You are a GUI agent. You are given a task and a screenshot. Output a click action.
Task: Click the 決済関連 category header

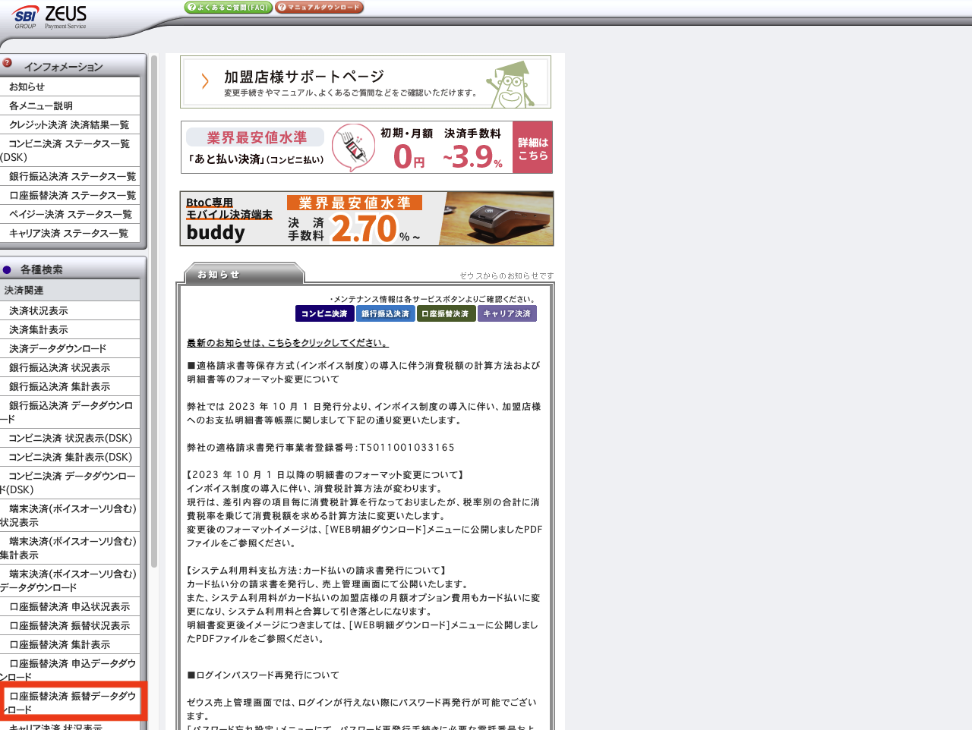click(70, 291)
